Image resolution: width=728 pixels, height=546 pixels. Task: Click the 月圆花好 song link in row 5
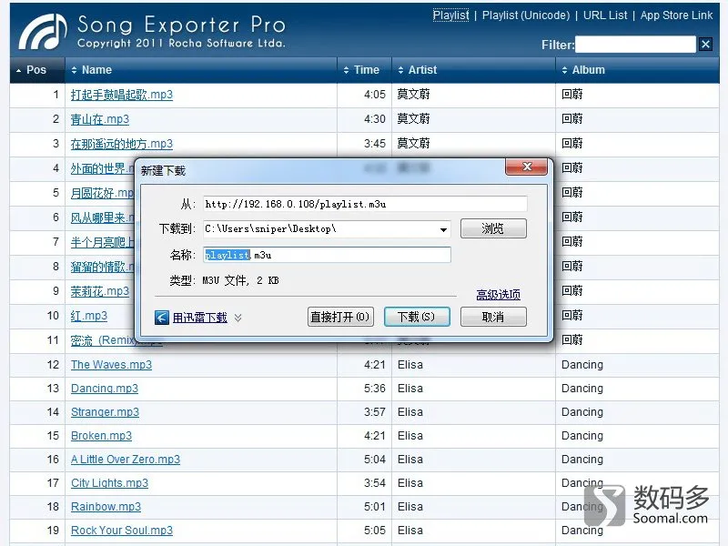[102, 193]
